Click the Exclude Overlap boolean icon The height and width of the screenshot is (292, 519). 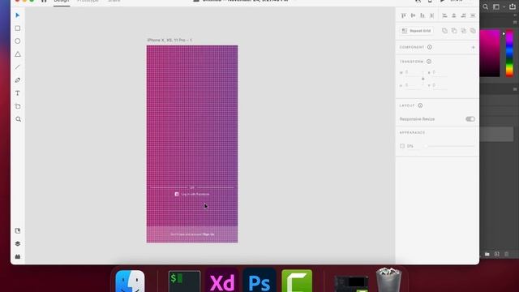473,31
